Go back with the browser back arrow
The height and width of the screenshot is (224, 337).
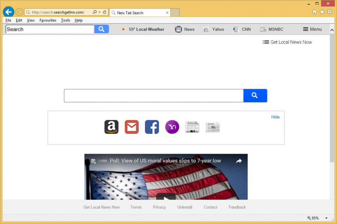point(9,12)
